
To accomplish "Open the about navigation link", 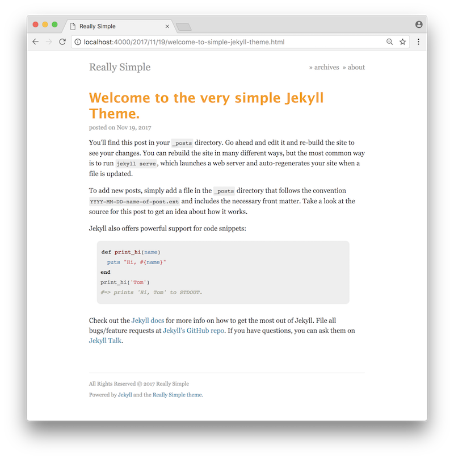I will (356, 68).
